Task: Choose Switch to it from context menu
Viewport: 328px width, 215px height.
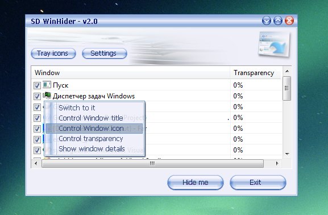Action: click(94, 108)
